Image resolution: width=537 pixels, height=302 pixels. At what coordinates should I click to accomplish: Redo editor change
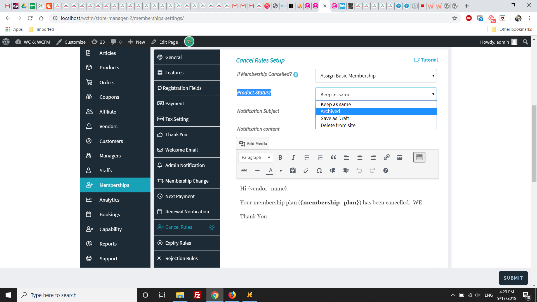click(x=373, y=171)
